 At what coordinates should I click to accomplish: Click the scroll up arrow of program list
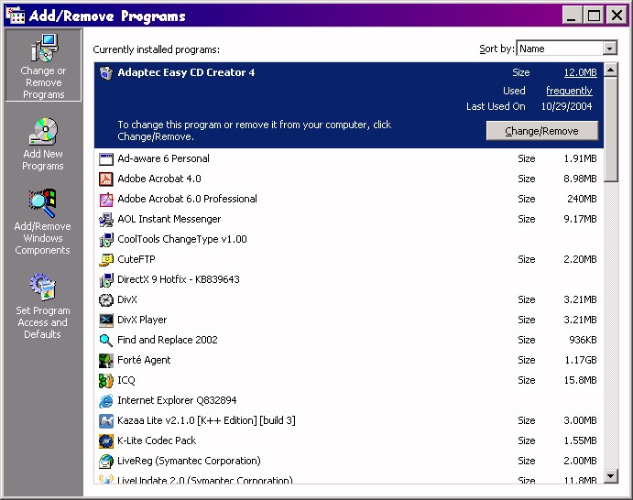tap(611, 70)
